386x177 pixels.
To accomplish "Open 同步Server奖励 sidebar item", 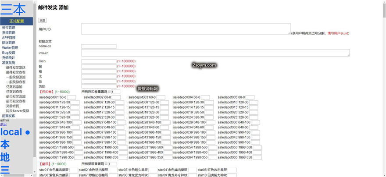I will 18,111.
